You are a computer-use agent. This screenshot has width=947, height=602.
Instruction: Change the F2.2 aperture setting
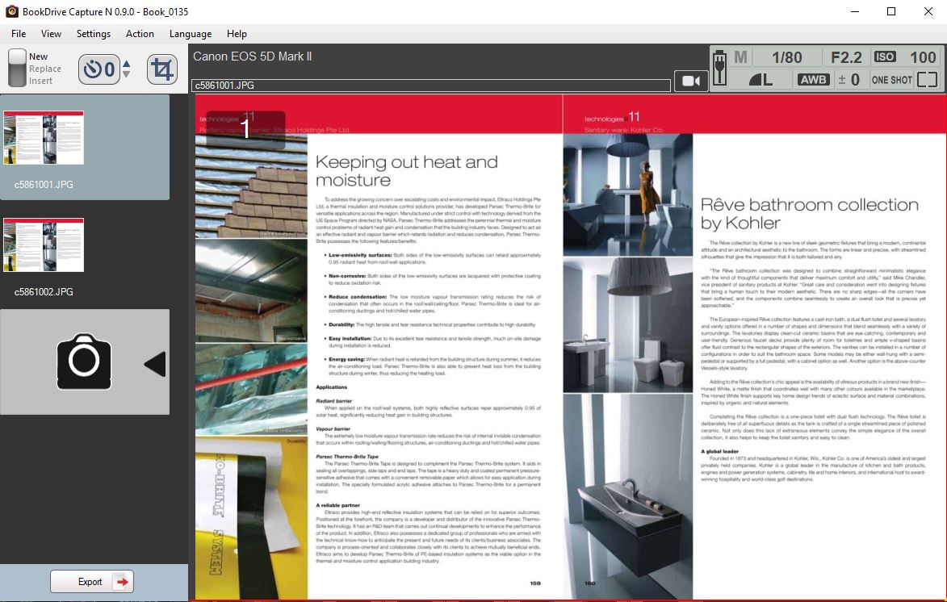coord(846,57)
